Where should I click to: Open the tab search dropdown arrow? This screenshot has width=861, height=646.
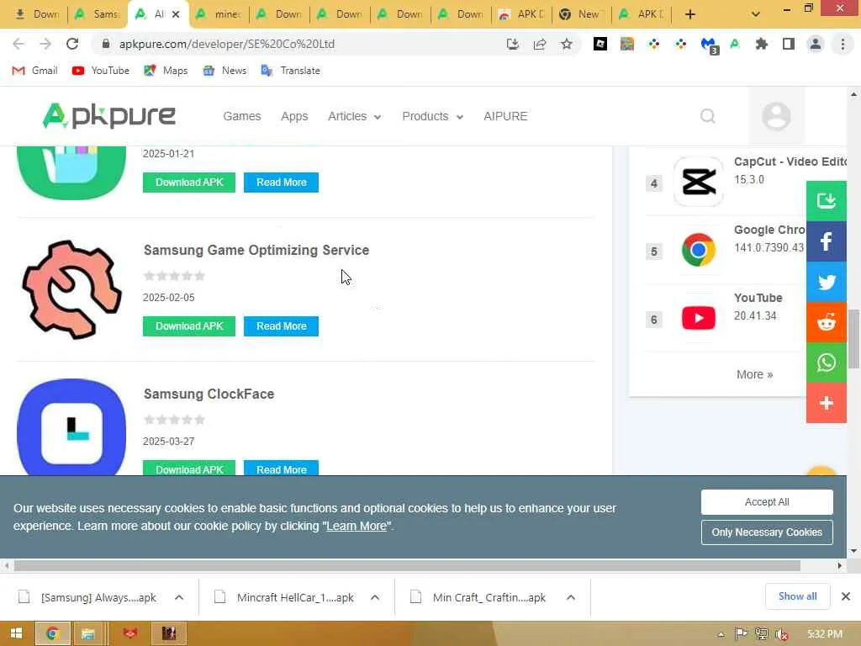(x=756, y=14)
